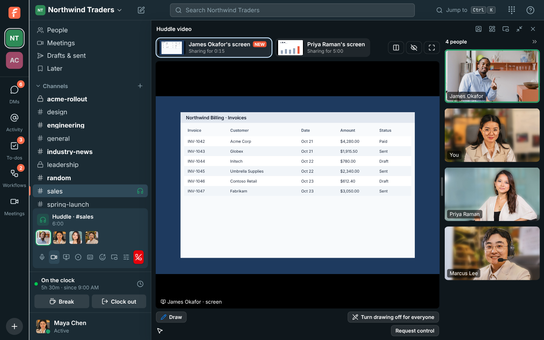The width and height of the screenshot is (544, 340).
Task: Turn drawing off for everyone
Action: pos(393,317)
